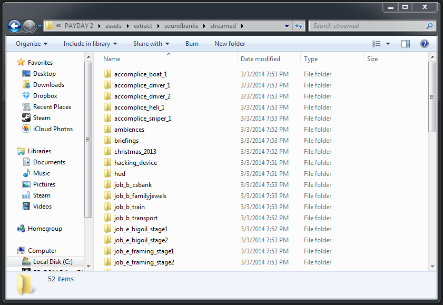
Task: Click the search magnifier icon
Action: tap(429, 26)
